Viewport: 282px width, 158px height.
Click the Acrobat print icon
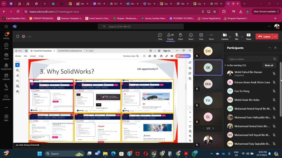pos(155,56)
